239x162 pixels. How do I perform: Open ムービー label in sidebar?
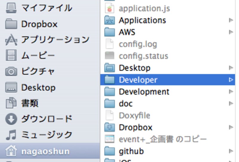(x=38, y=55)
